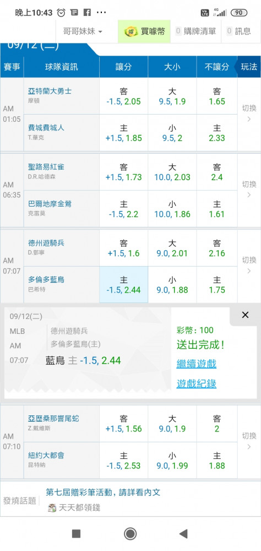
Task: Choose 小 10.0, 1.86 option
Action: click(172, 209)
